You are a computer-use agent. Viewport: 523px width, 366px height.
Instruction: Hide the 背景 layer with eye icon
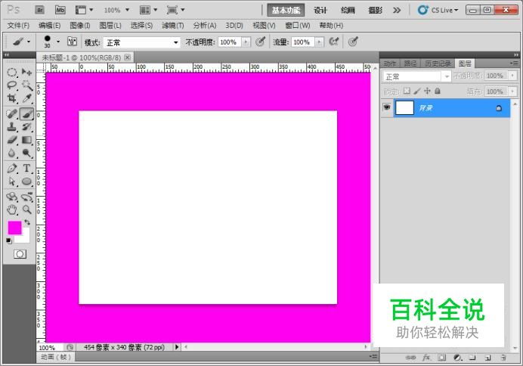coord(387,107)
